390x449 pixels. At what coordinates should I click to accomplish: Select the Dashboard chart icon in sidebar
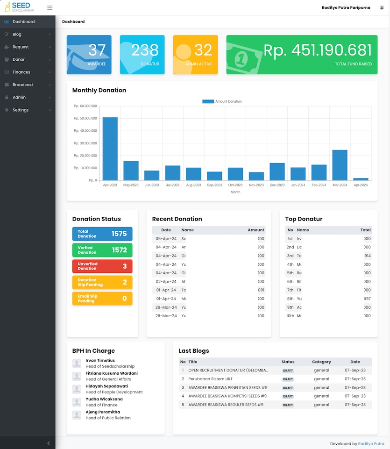pyautogui.click(x=7, y=21)
